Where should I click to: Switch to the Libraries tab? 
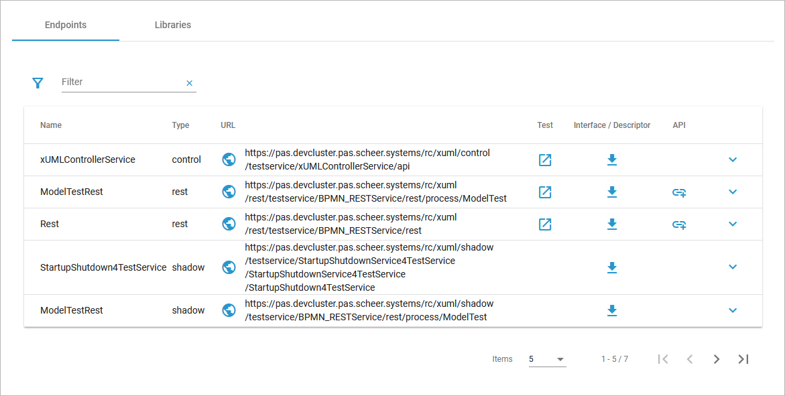coord(172,25)
